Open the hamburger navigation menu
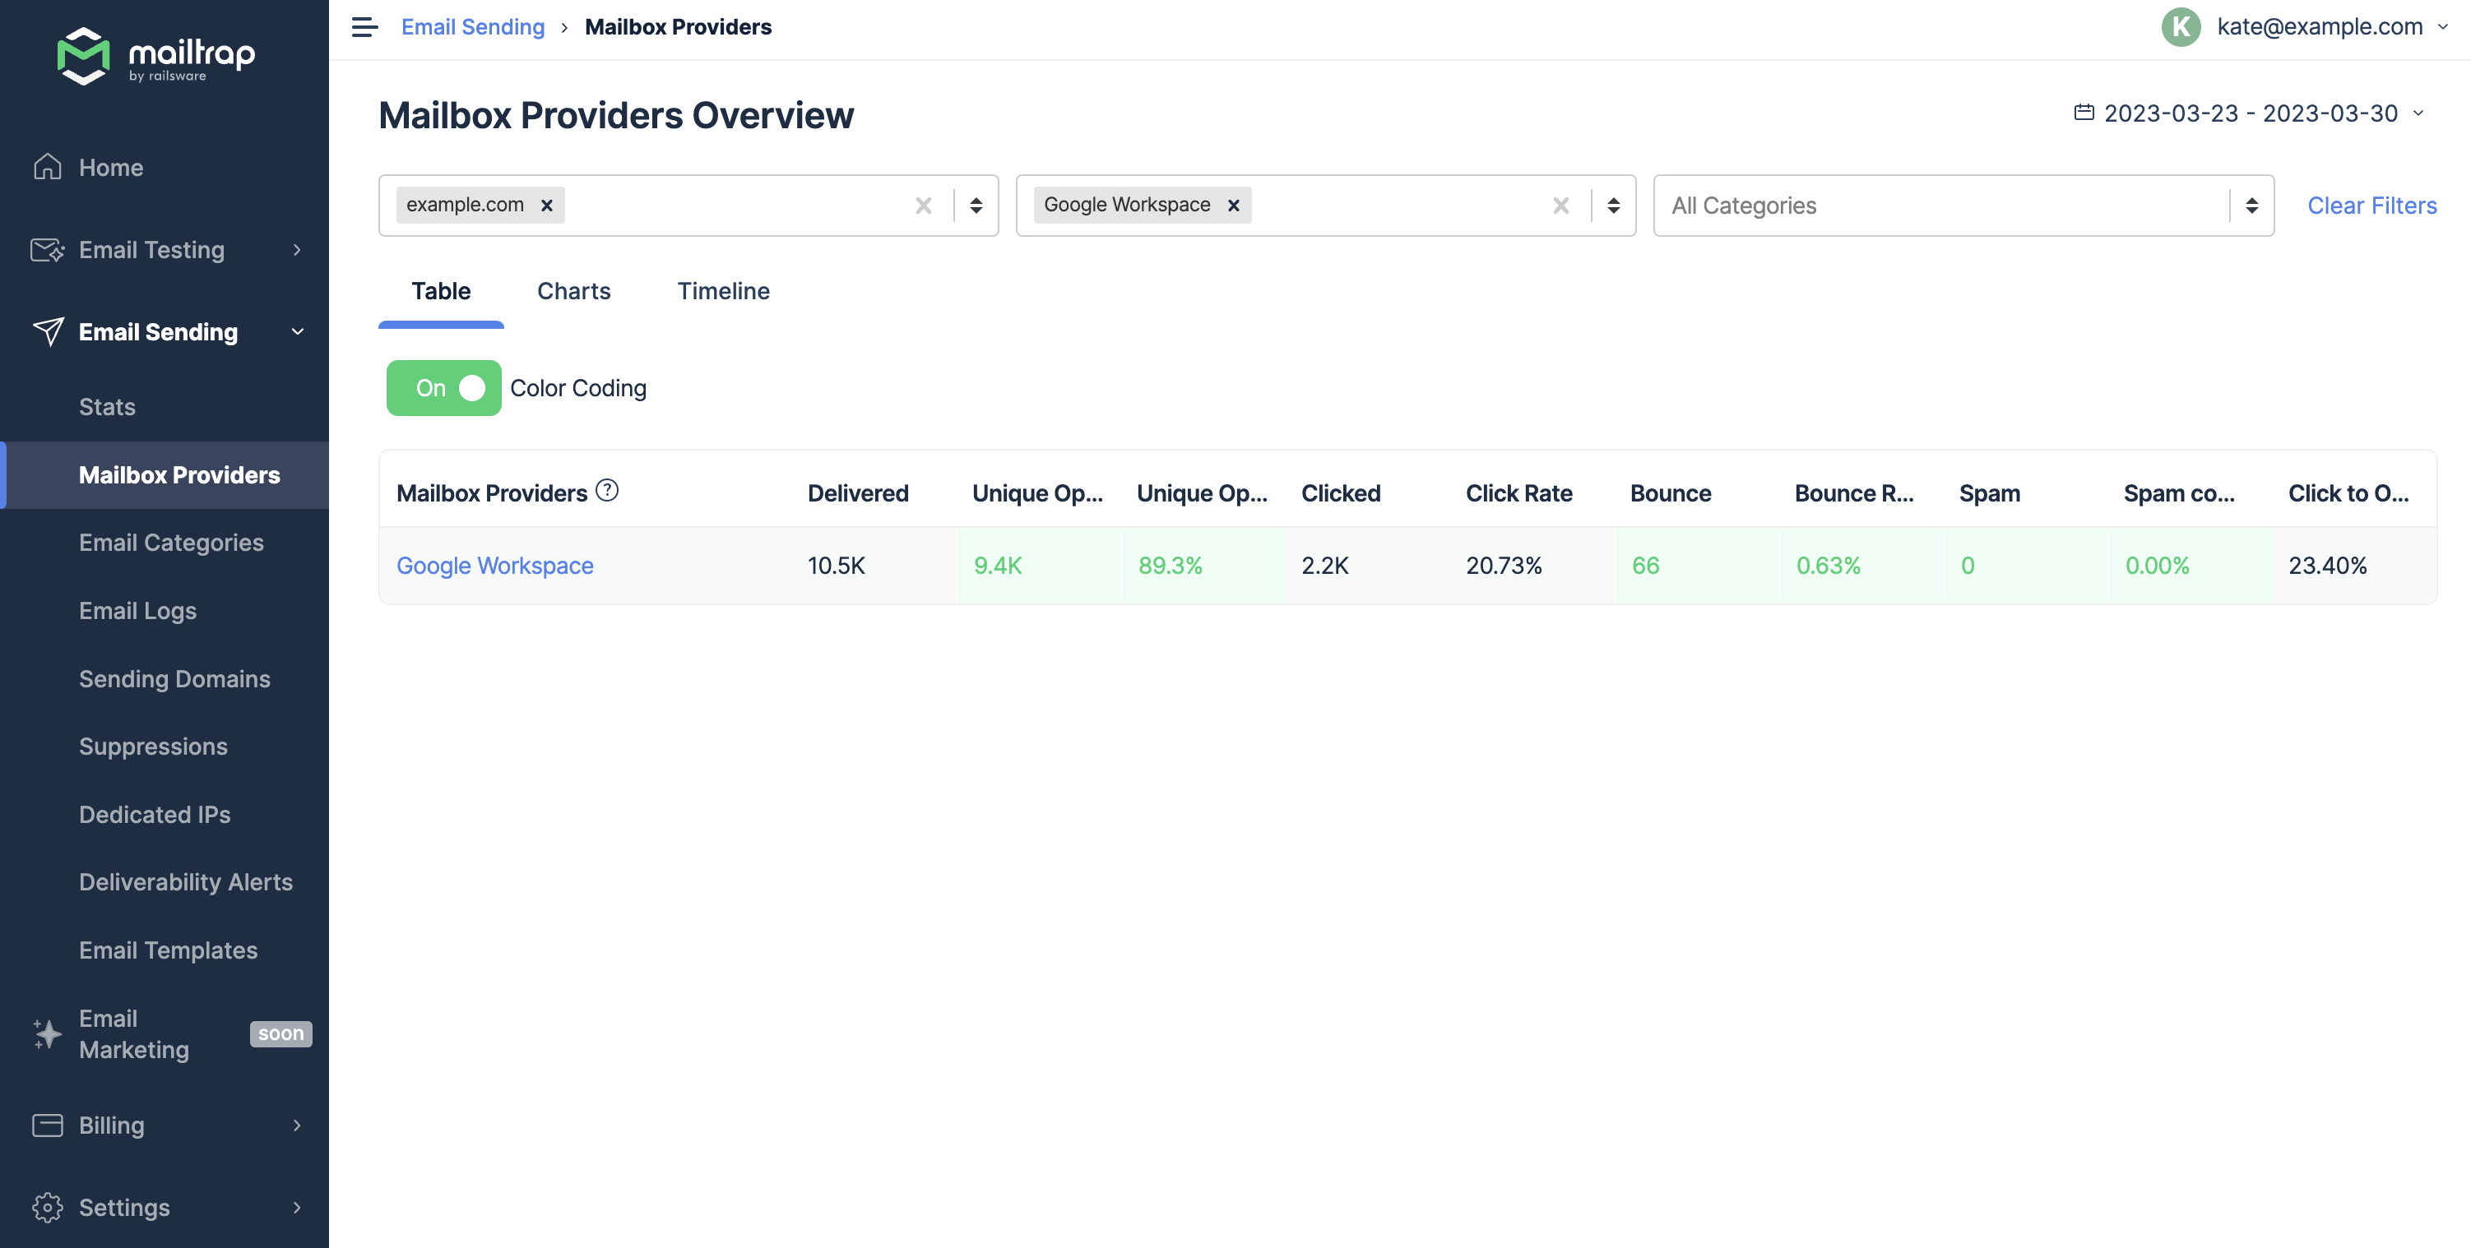 364,27
